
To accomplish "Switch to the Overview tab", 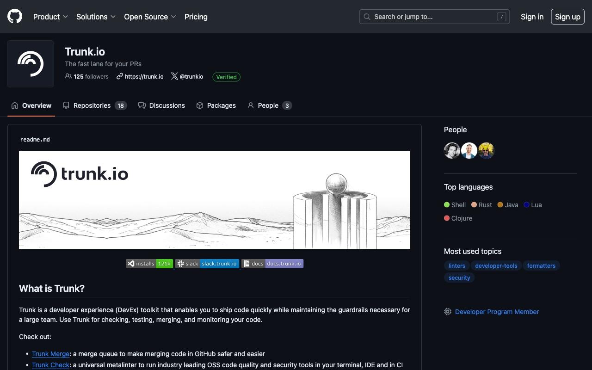I will (31, 105).
